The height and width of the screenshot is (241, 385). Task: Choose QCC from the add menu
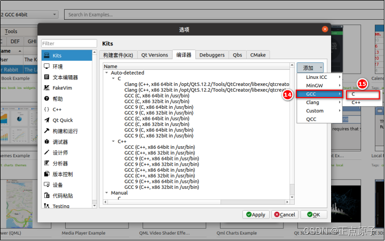[319, 119]
